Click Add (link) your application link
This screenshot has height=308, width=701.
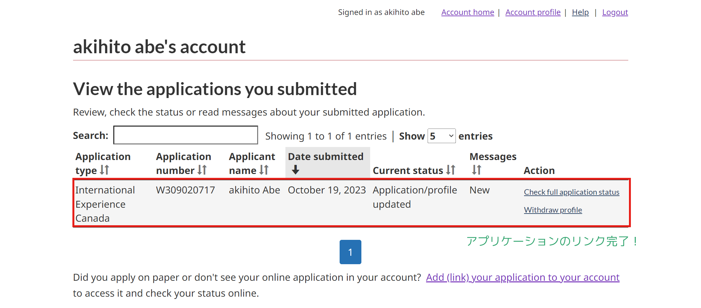click(x=522, y=277)
